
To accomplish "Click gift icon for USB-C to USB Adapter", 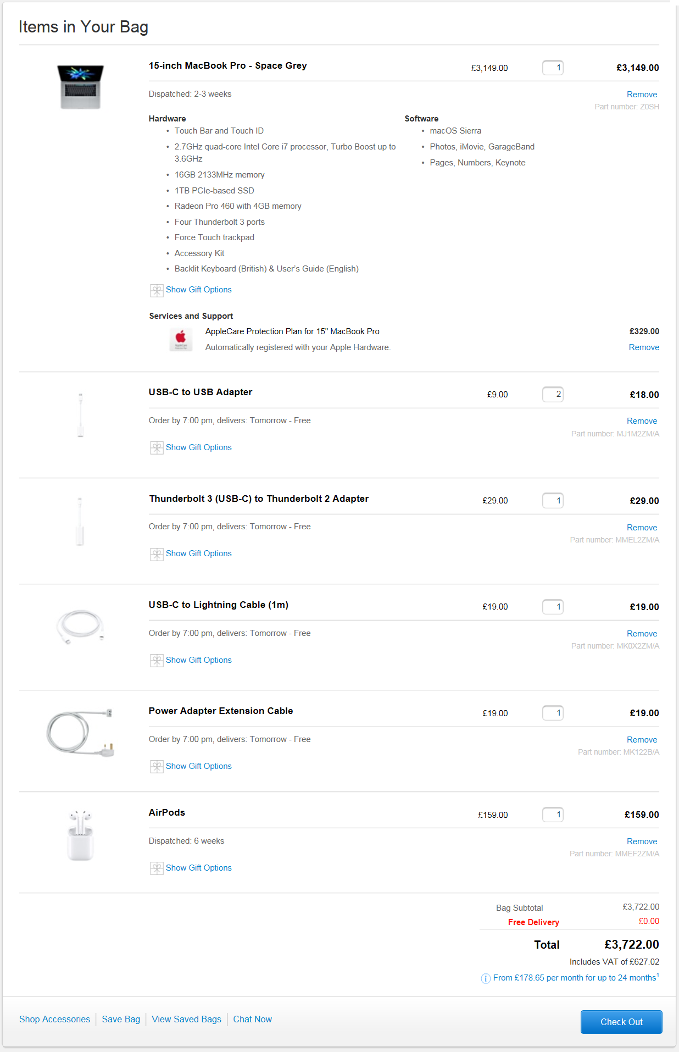I will 157,448.
